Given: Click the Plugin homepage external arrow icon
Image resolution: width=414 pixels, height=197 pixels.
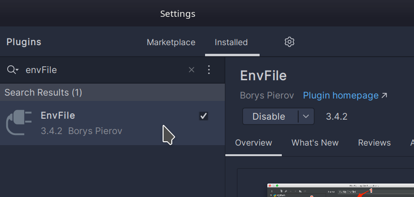Looking at the screenshot, I should point(384,95).
